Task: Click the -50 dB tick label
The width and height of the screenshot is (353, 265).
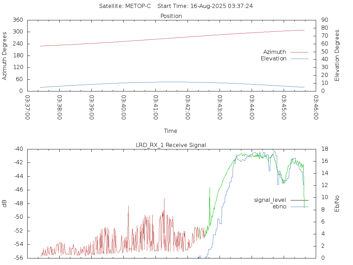Action: tap(19, 217)
